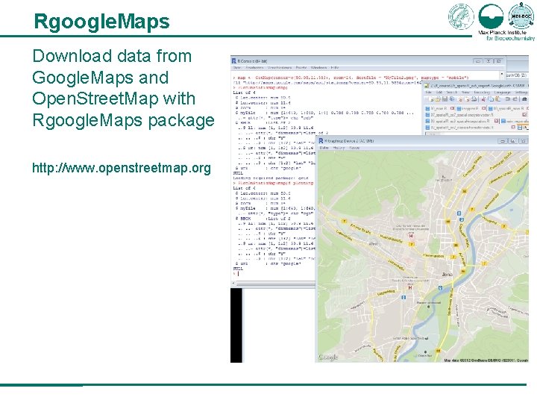Click Save All icon in Notepad++ toolbar
The height and width of the screenshot is (403, 537).
[x=452, y=99]
